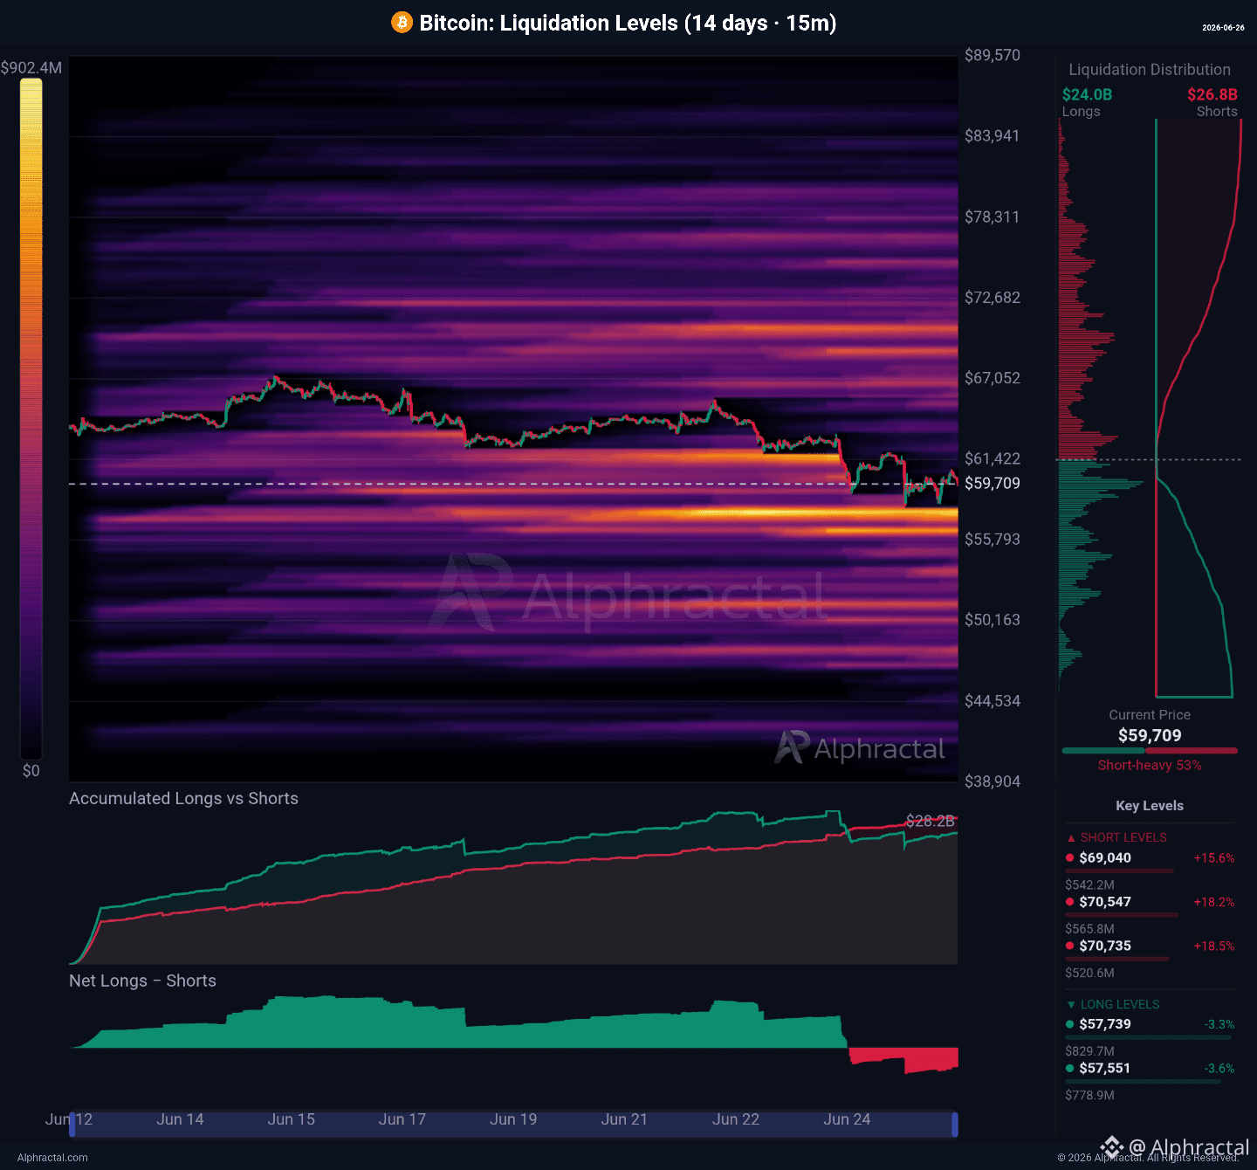
Task: Click the @ Alphractal handle
Action: (1189, 1147)
